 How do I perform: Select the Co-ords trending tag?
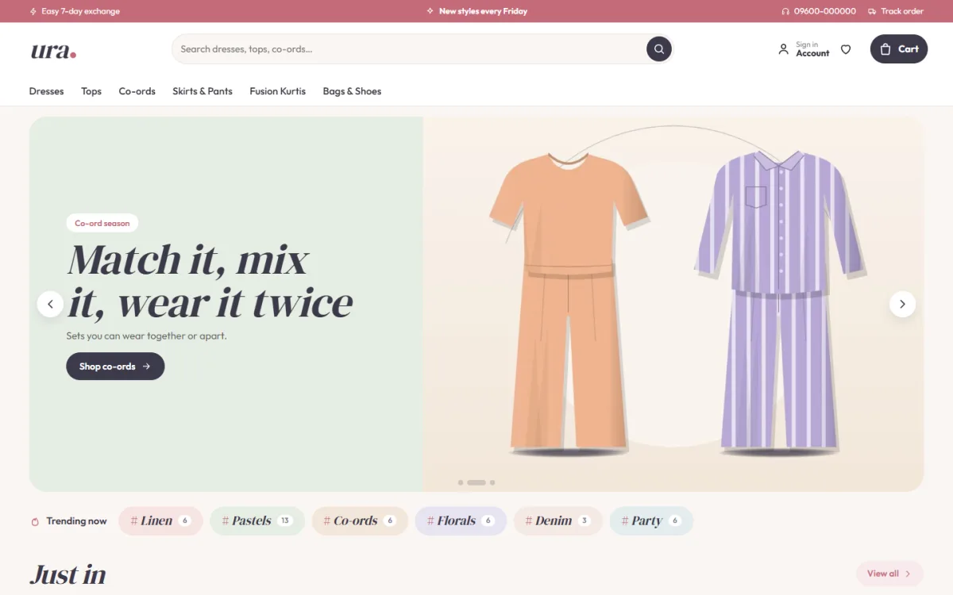pyautogui.click(x=360, y=521)
